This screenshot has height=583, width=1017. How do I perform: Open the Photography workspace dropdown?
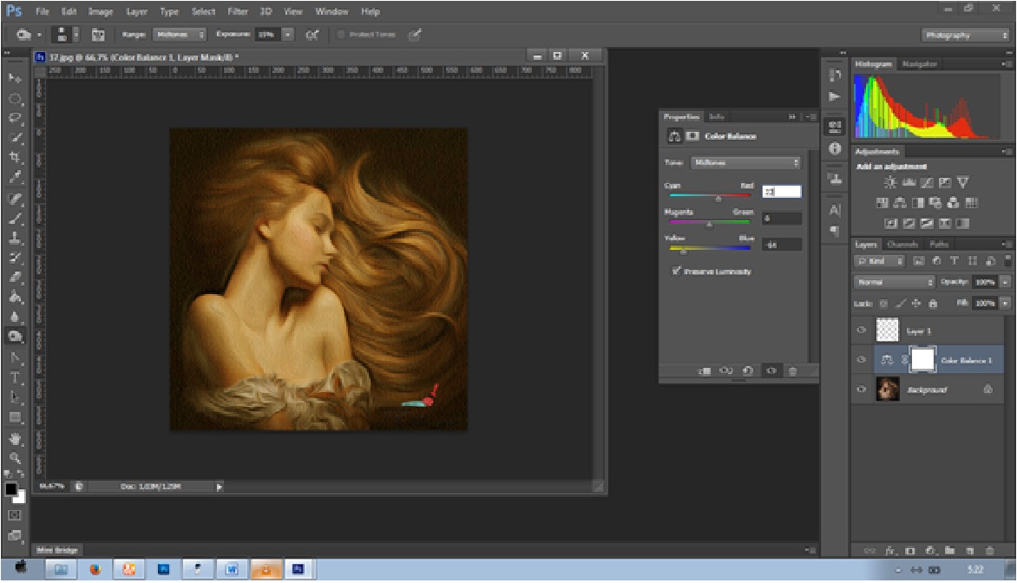pyautogui.click(x=964, y=36)
